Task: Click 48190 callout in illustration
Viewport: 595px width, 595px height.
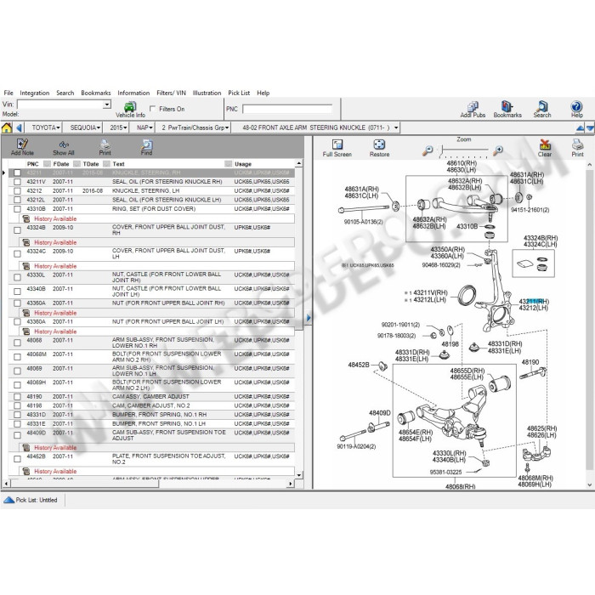Action: coord(530,362)
